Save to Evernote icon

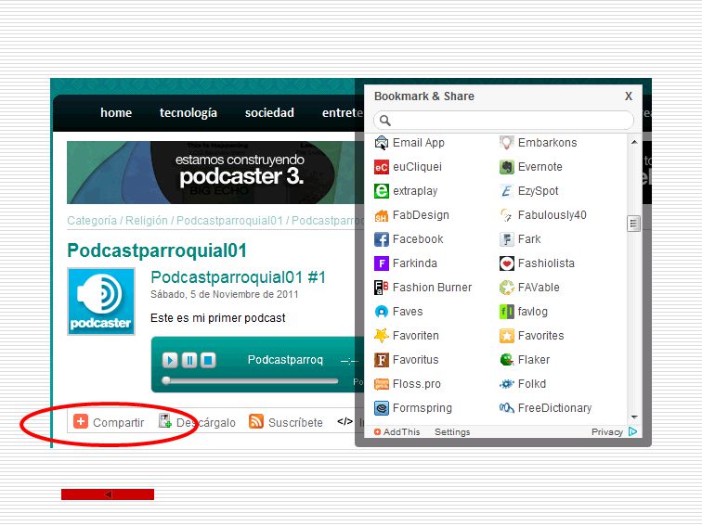tap(506, 167)
